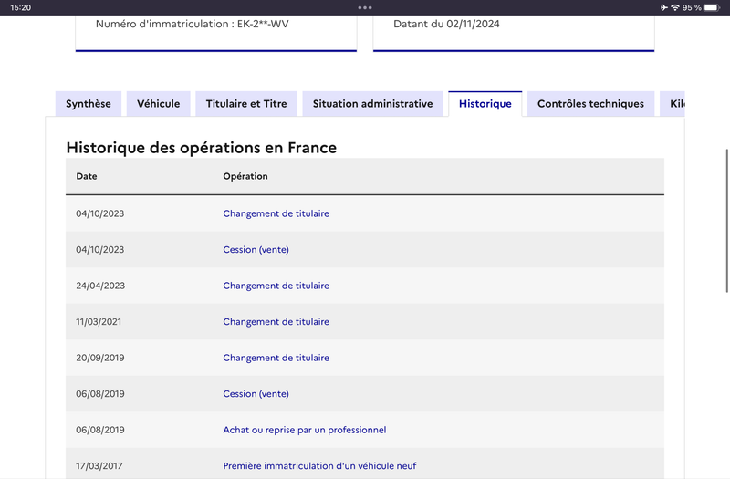Tap the battery icon in status bar

point(712,7)
